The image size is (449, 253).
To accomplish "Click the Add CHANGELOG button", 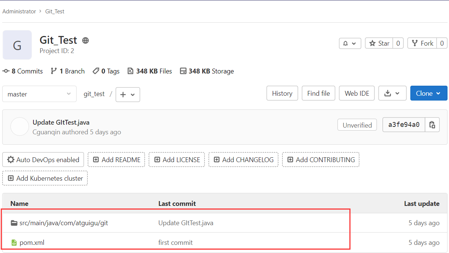I will [243, 160].
